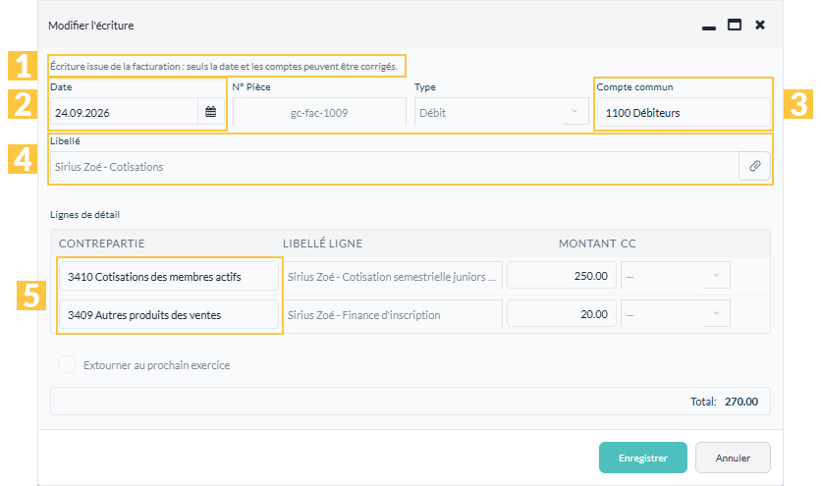Tick the Extourner au prochain exercice checkbox
821x486 pixels.
point(67,364)
